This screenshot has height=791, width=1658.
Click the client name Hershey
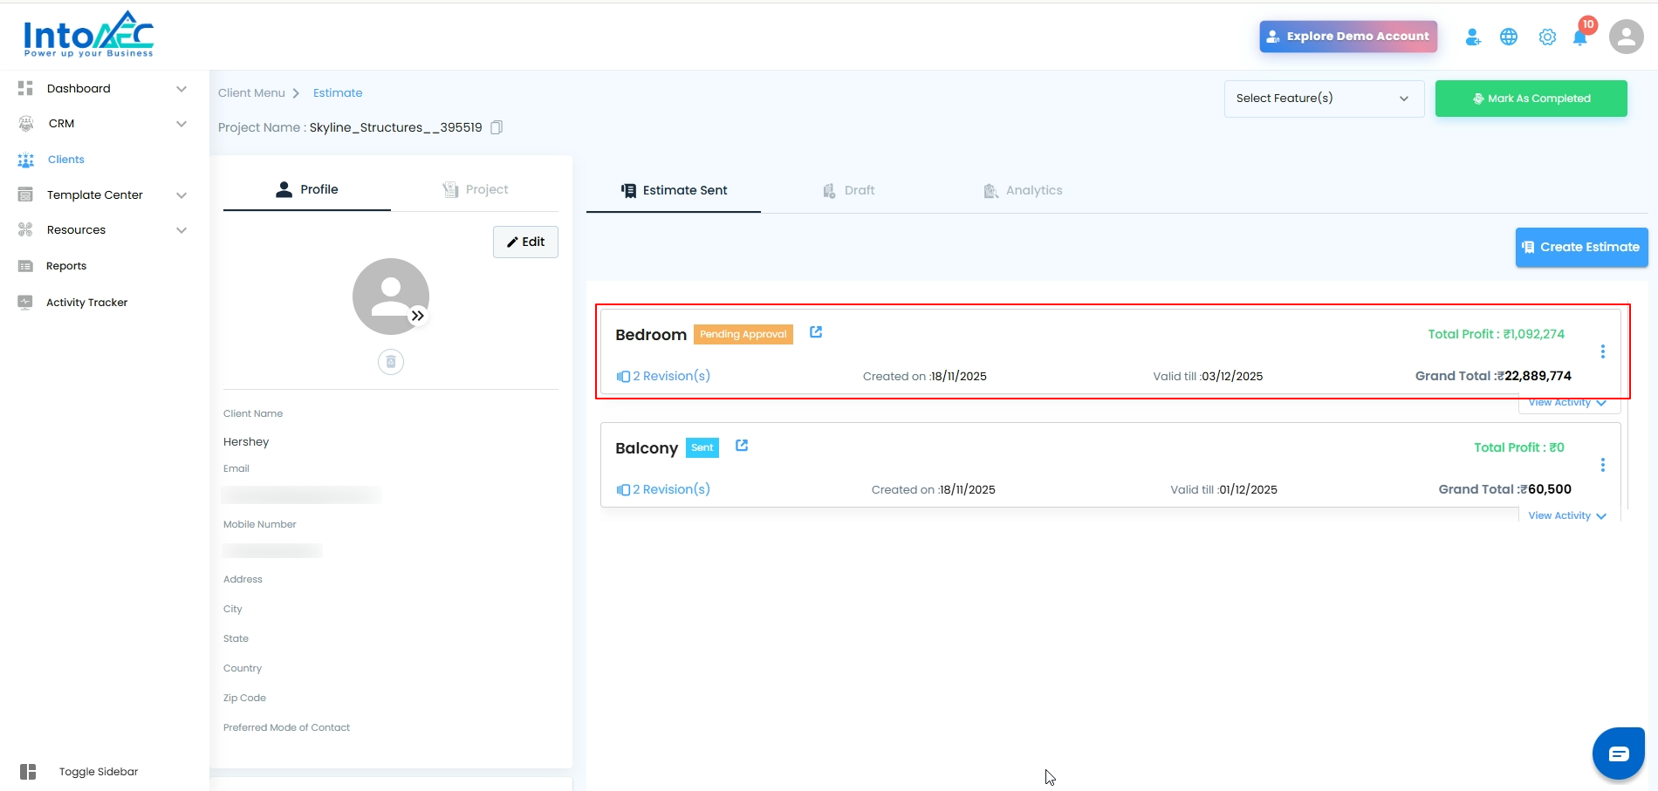pyautogui.click(x=246, y=442)
